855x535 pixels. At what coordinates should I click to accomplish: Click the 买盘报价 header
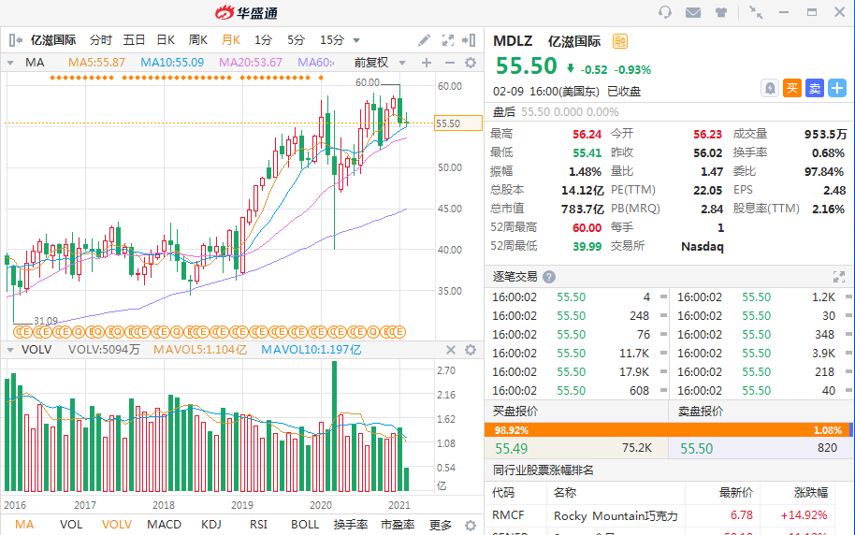(x=515, y=412)
